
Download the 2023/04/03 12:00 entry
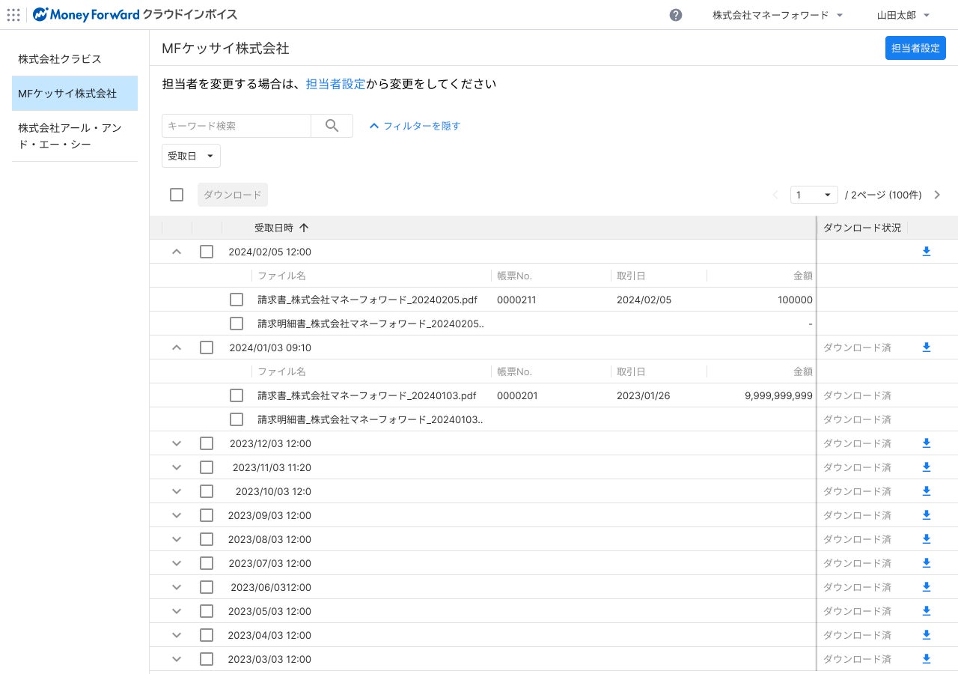(926, 635)
